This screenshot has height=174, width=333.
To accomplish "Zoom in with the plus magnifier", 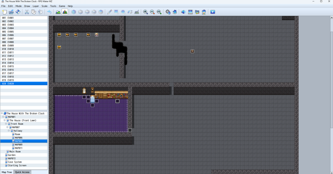I will [x=145, y=12].
